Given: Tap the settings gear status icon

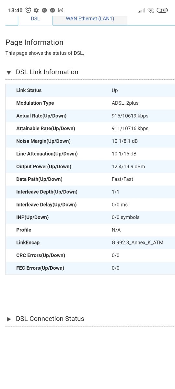Looking at the screenshot, I should click(36, 10).
